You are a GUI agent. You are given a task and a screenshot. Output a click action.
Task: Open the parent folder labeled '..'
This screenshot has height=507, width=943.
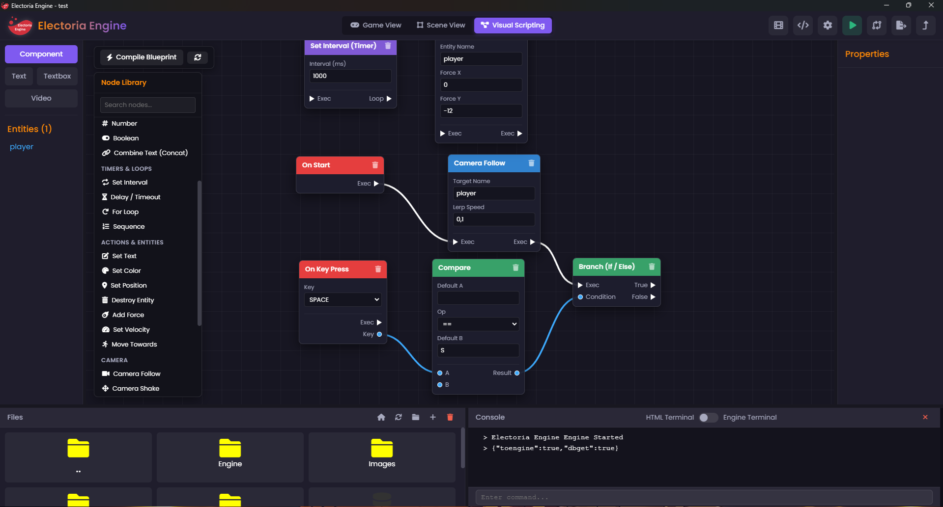[78, 457]
